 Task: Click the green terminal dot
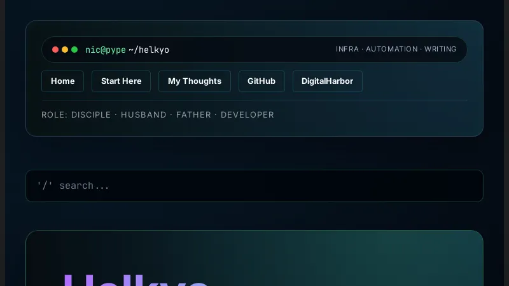click(74, 50)
